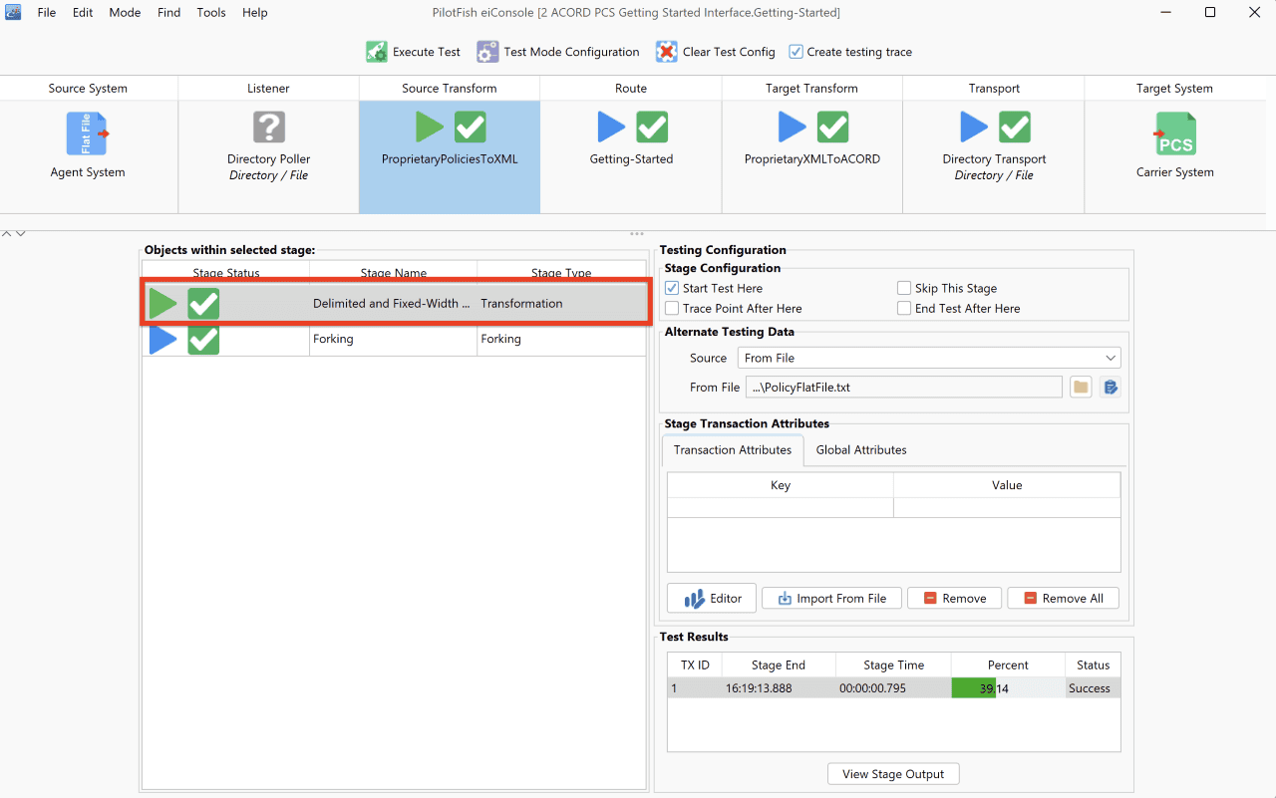This screenshot has width=1276, height=798.
Task: Open the folder browse icon beside From File
Action: [1081, 388]
